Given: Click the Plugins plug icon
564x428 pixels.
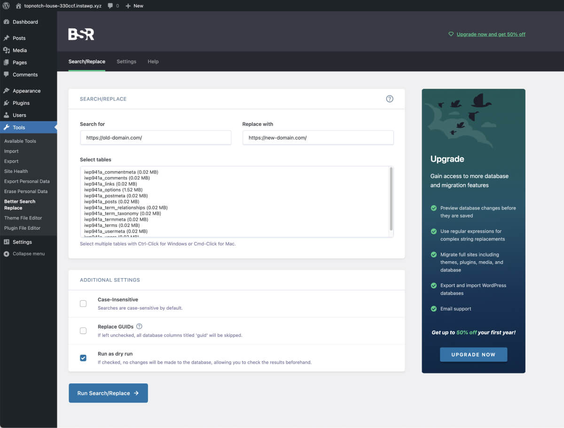Looking at the screenshot, I should click(x=6, y=103).
